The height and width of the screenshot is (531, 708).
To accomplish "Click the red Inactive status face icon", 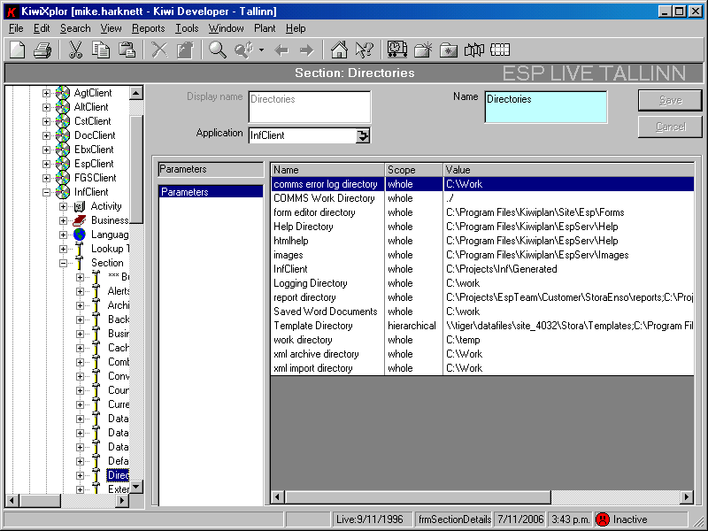I will (x=603, y=519).
